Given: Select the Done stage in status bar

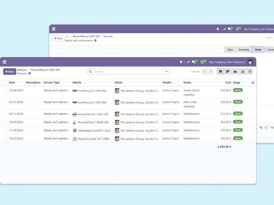Looking at the screenshot, I should [258, 50].
